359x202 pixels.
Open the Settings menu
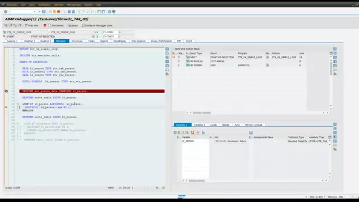[x=59, y=4]
